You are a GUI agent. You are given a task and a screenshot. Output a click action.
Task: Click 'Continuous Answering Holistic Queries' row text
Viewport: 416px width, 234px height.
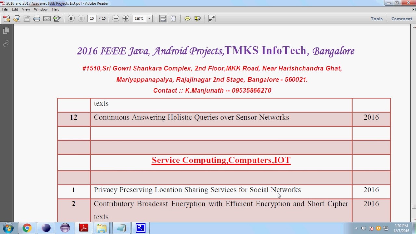click(x=191, y=117)
